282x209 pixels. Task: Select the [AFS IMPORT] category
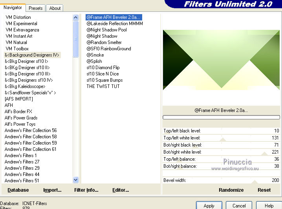19,99
